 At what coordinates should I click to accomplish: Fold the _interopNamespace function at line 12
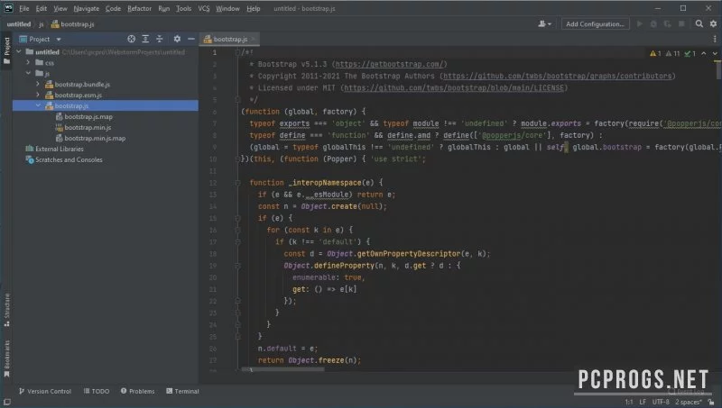coord(237,183)
